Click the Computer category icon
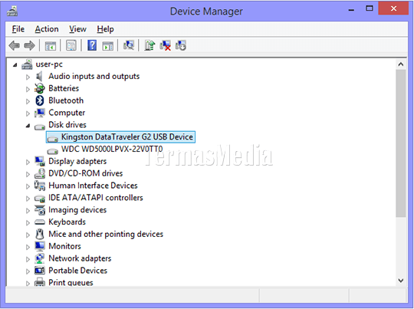This screenshot has width=414, height=309. 40,113
